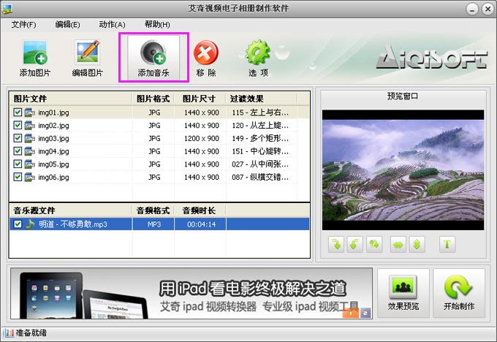
Task: Uncheck the img01.jpg checkbox
Action: 18,113
